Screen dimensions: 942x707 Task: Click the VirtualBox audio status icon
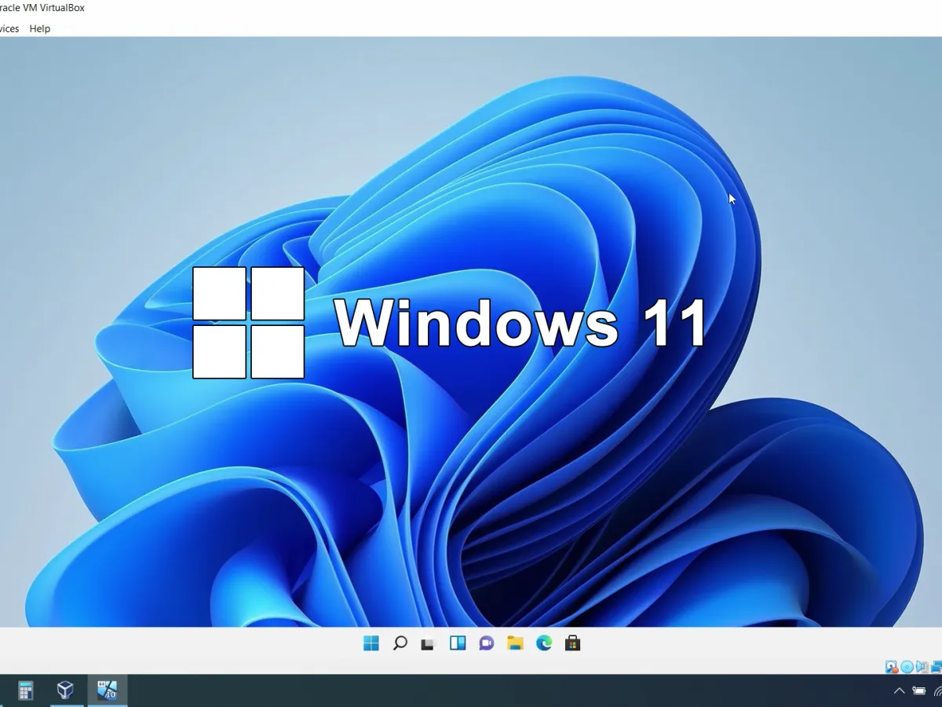click(x=922, y=667)
